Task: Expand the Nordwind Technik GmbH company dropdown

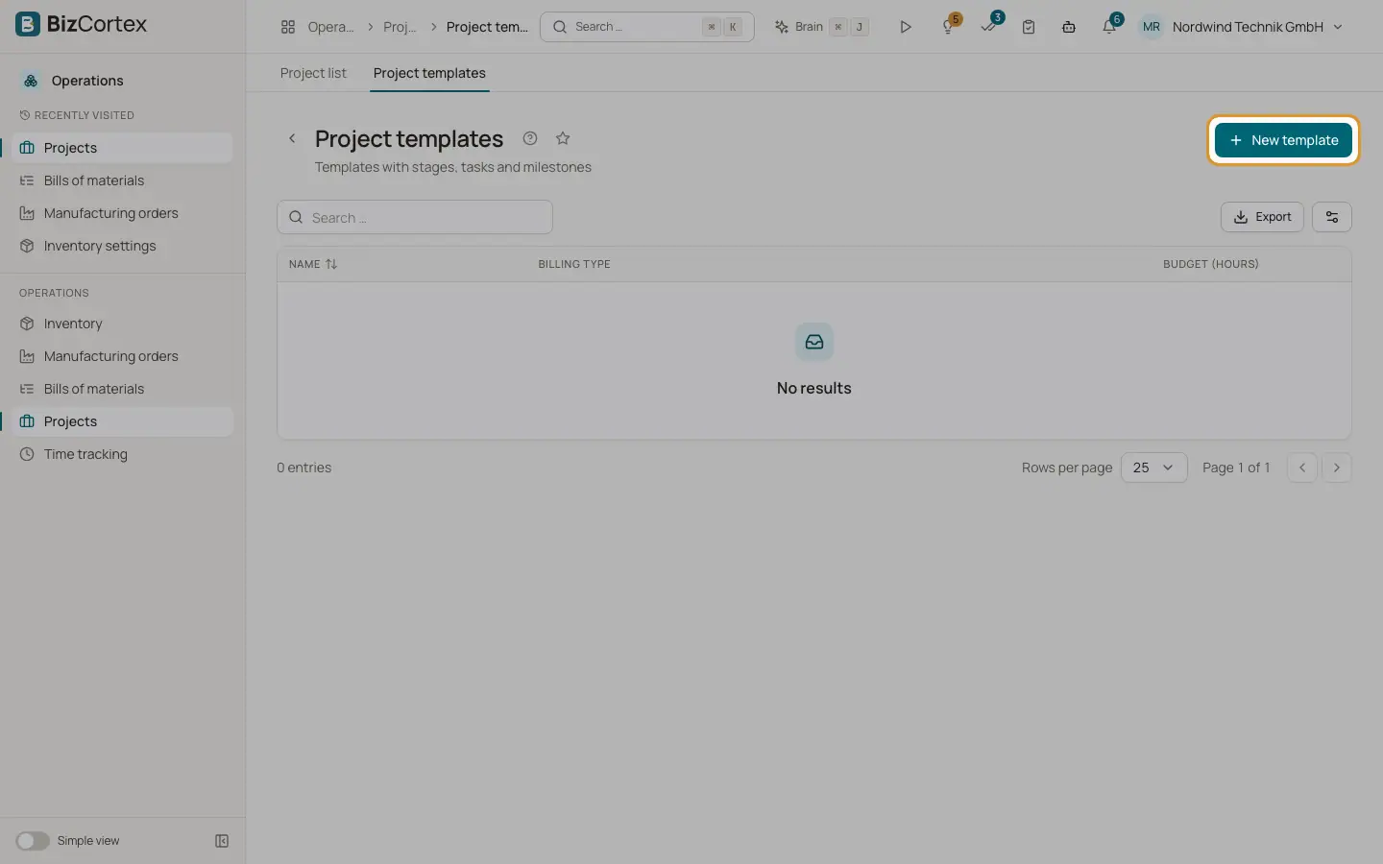Action: (1257, 27)
